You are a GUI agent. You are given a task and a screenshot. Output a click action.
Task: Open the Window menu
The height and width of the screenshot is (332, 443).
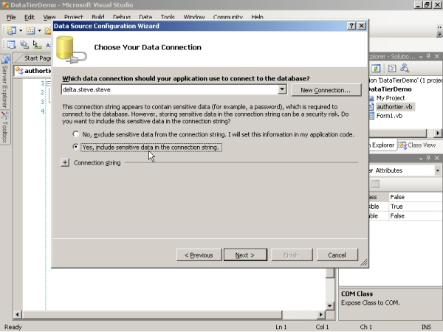(x=193, y=17)
